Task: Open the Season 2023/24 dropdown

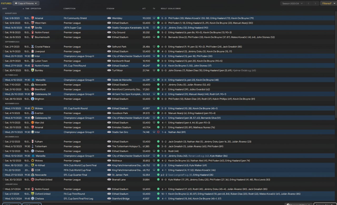Action: tap(292, 3)
